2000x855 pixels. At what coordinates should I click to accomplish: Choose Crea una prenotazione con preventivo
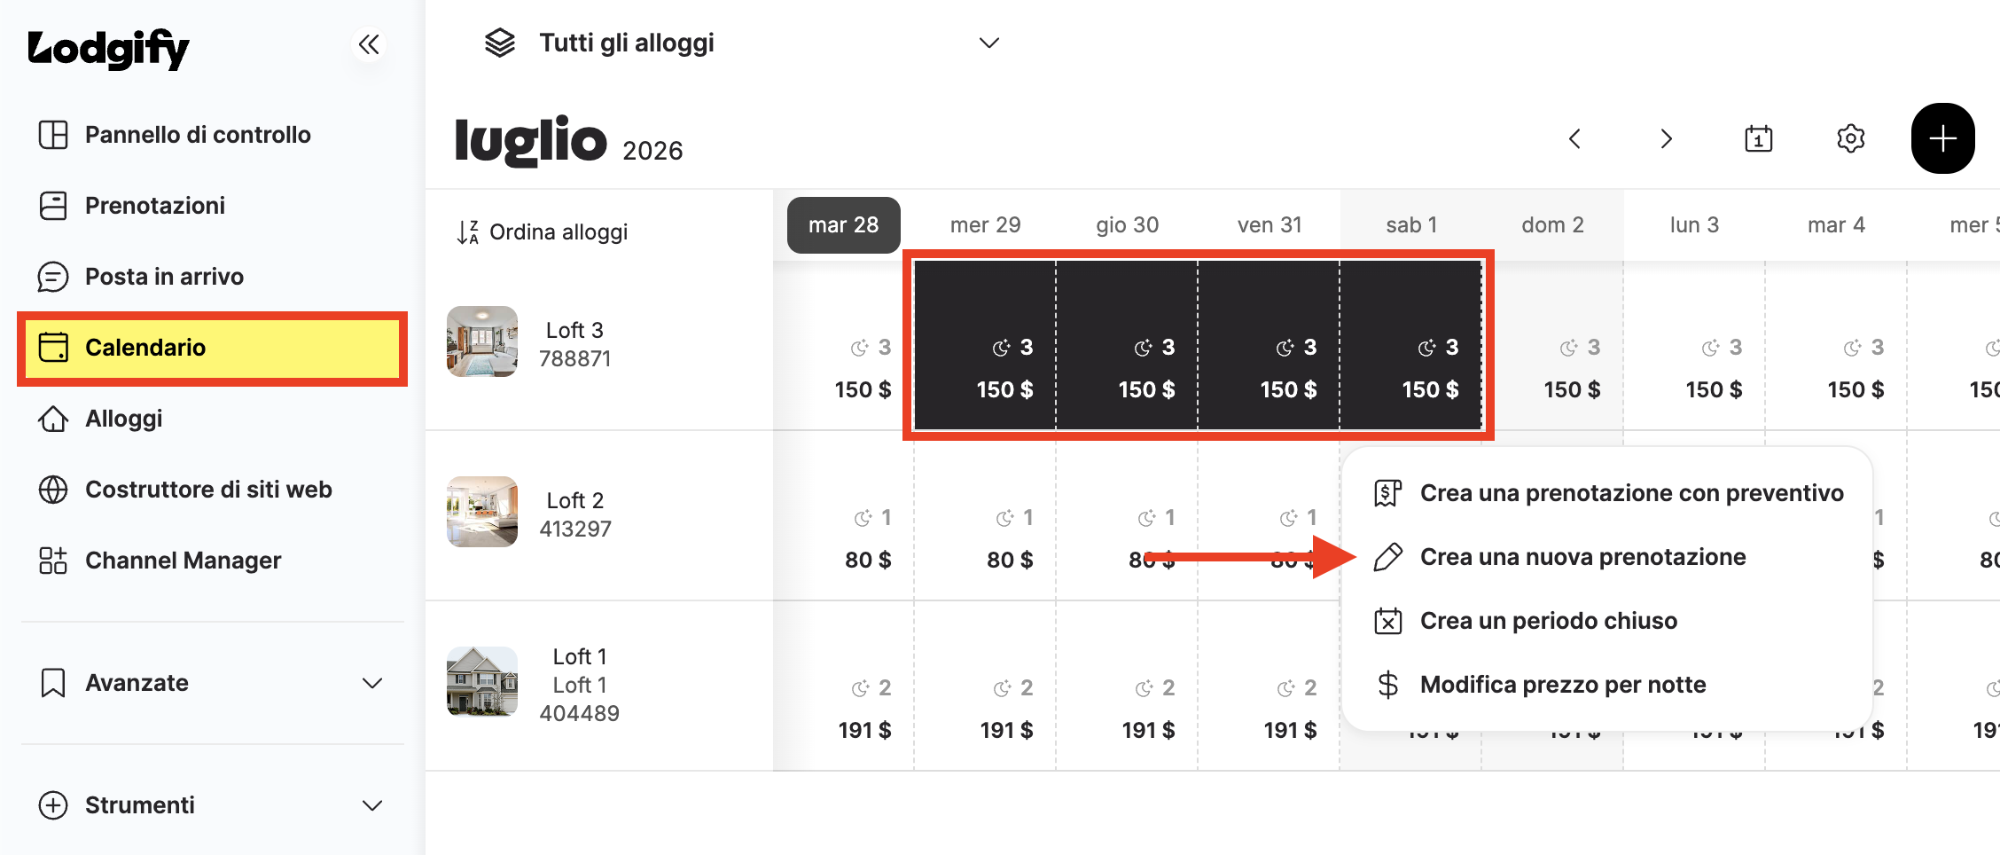point(1631,493)
